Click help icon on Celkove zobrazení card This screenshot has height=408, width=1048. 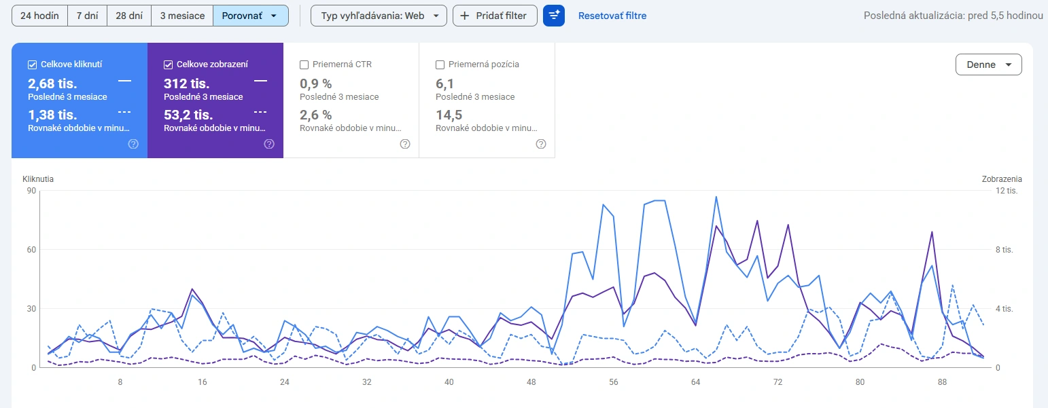pyautogui.click(x=269, y=144)
